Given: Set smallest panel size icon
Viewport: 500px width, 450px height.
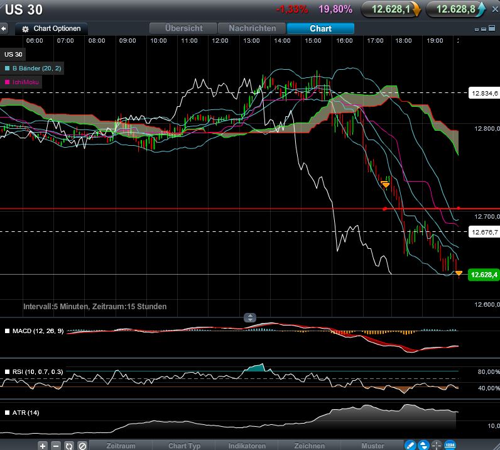Looking at the screenshot, I should point(477,30).
